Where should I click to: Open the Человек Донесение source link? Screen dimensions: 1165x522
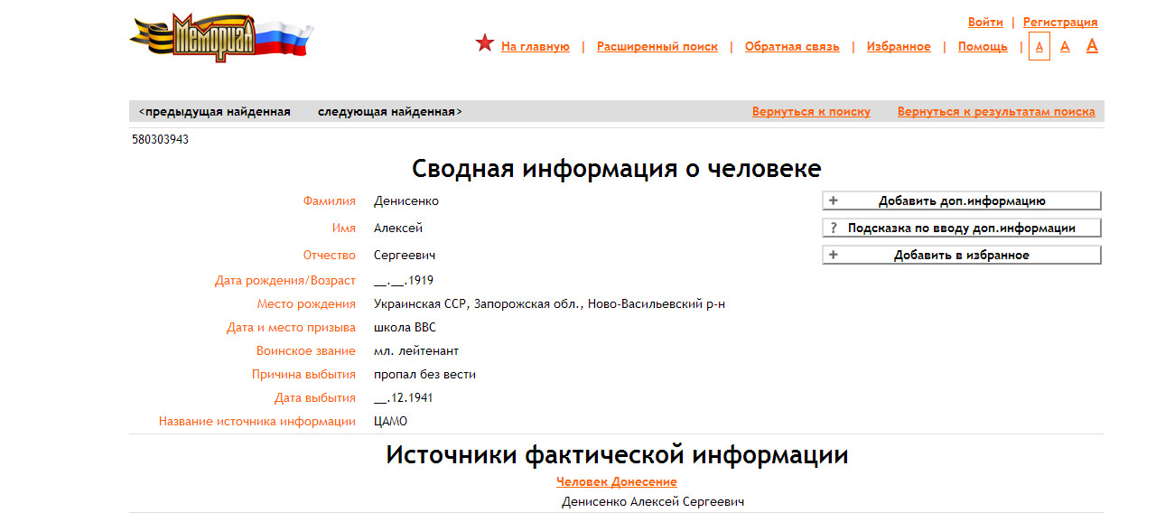pyautogui.click(x=616, y=481)
